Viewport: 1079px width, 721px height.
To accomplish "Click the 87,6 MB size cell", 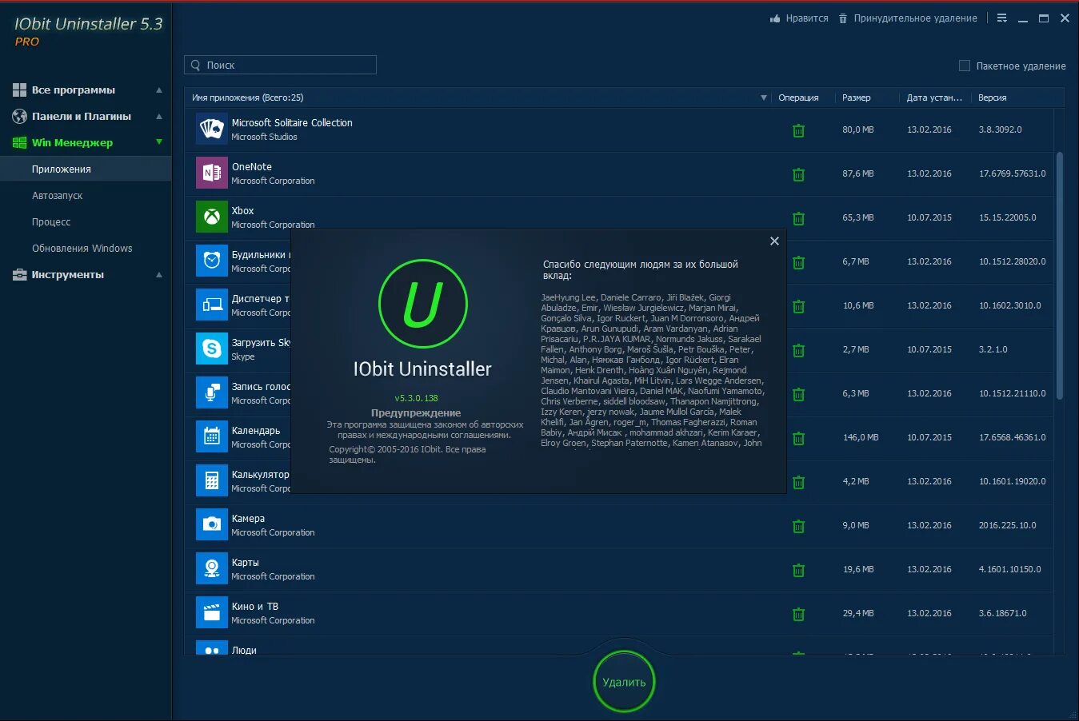I will coord(858,173).
